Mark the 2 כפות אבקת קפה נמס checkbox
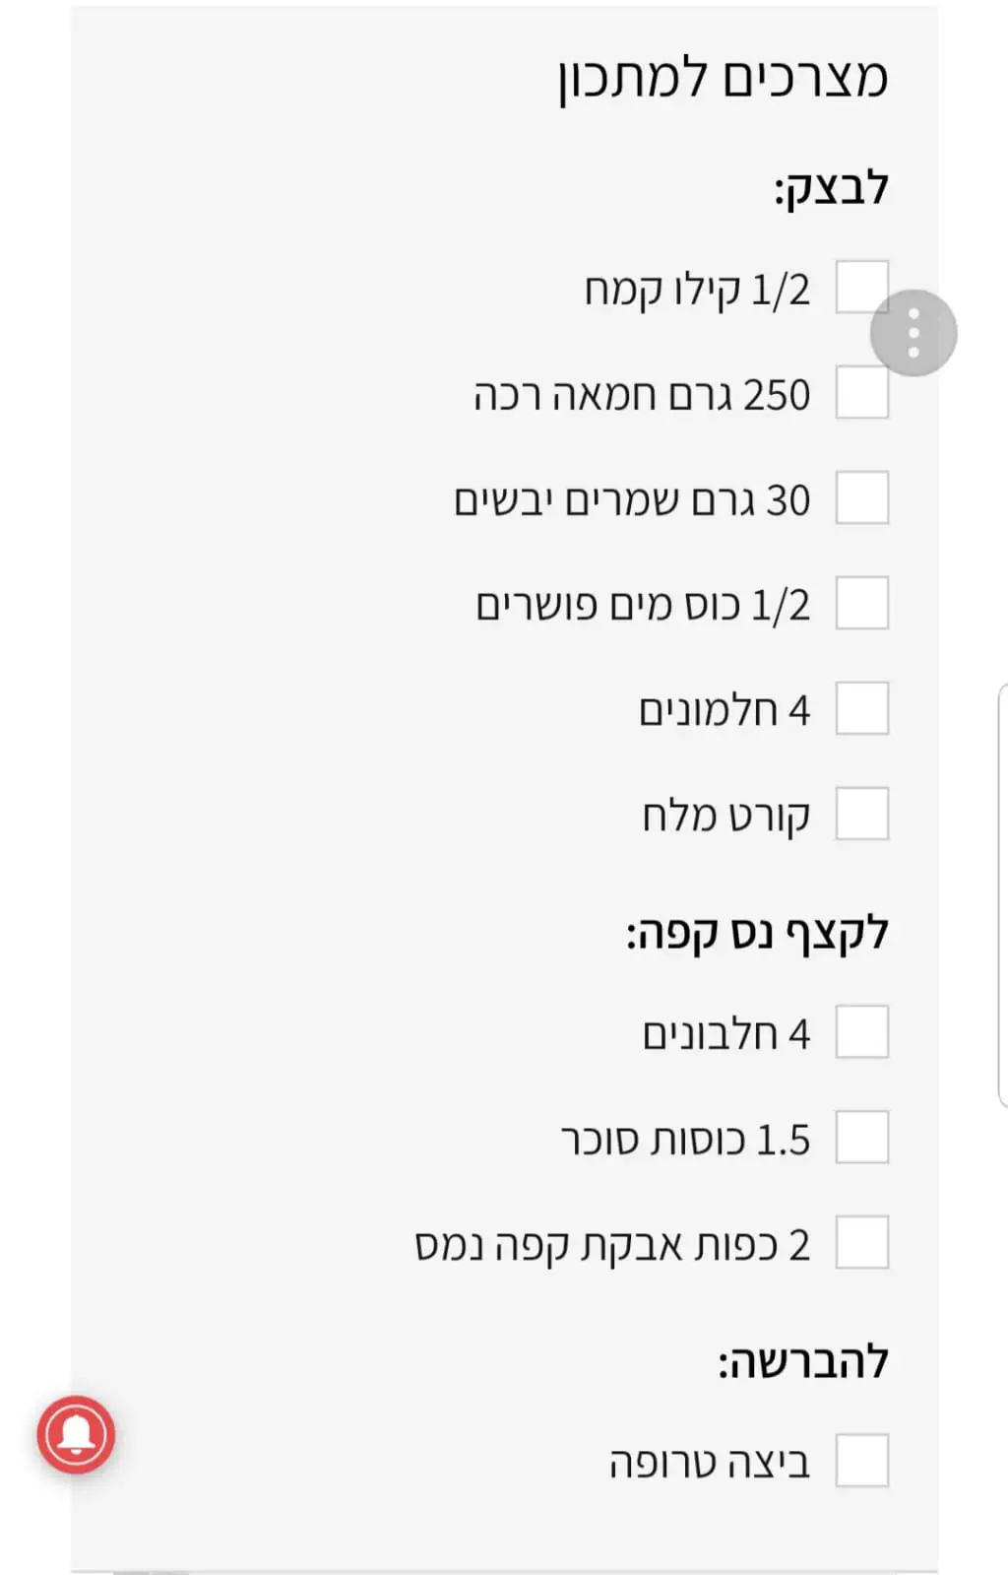 tap(861, 1243)
